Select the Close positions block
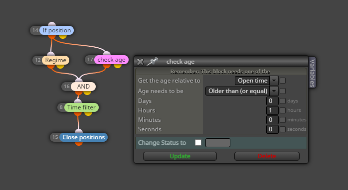348x190 pixels. pos(83,137)
